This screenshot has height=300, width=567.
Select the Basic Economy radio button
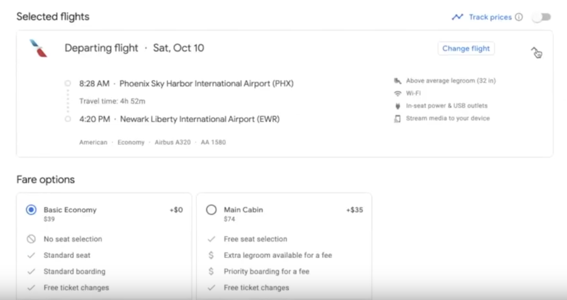31,210
